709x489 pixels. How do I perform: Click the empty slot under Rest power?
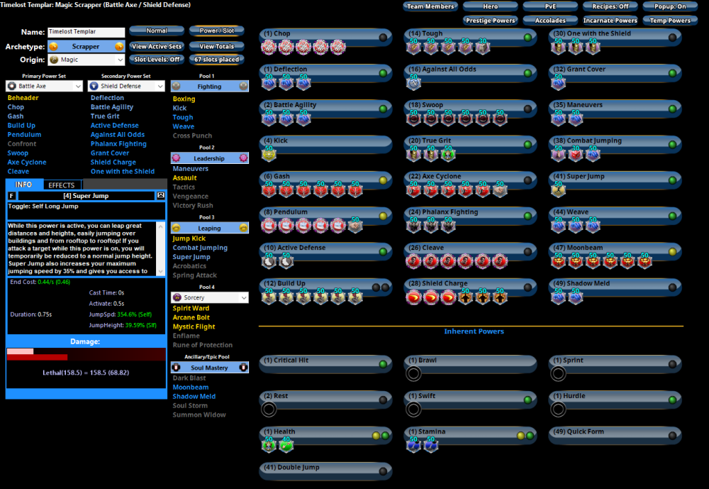[x=269, y=409]
